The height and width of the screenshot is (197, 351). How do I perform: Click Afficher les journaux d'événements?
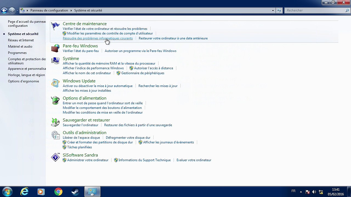tap(168, 142)
